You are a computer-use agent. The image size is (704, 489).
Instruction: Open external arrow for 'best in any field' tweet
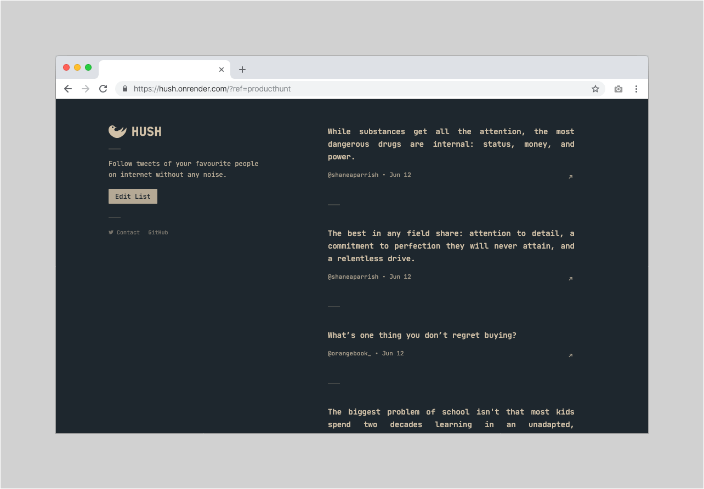(570, 279)
